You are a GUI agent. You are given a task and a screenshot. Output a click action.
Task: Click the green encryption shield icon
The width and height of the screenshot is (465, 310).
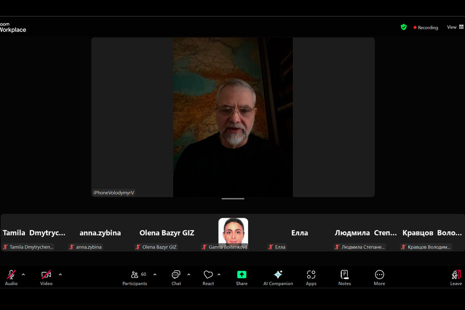[x=404, y=27]
